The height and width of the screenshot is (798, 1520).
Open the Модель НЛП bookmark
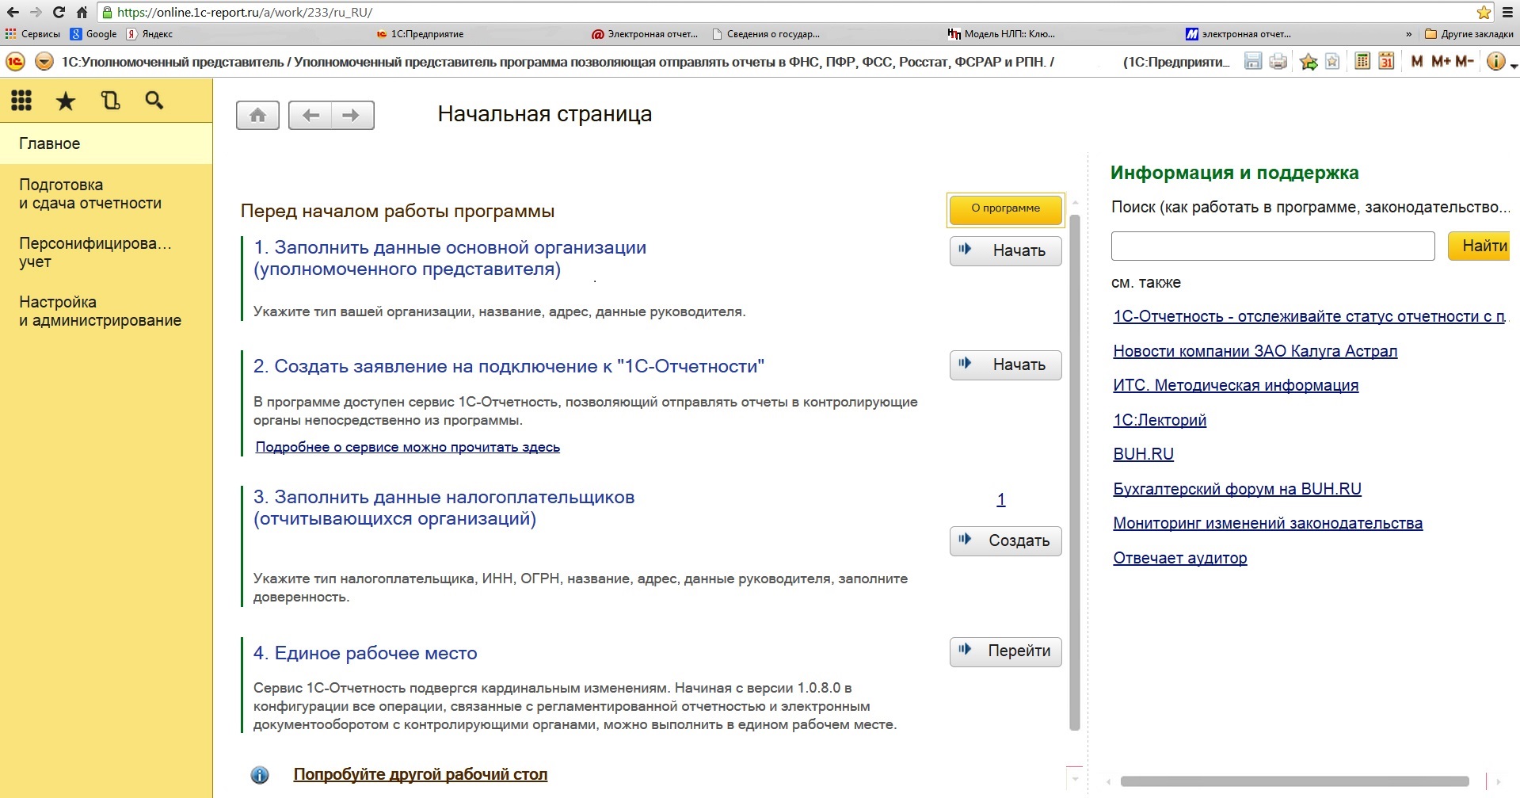[1001, 34]
